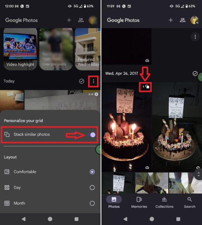Select all photos for Wed, Apr 26, 2017
Image resolution: width=202 pixels, height=225 pixels.
click(x=195, y=73)
